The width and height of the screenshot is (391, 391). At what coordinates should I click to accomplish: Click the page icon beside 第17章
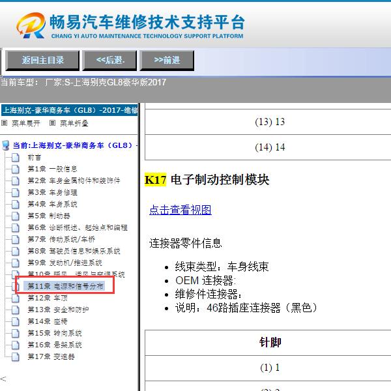coord(16,356)
